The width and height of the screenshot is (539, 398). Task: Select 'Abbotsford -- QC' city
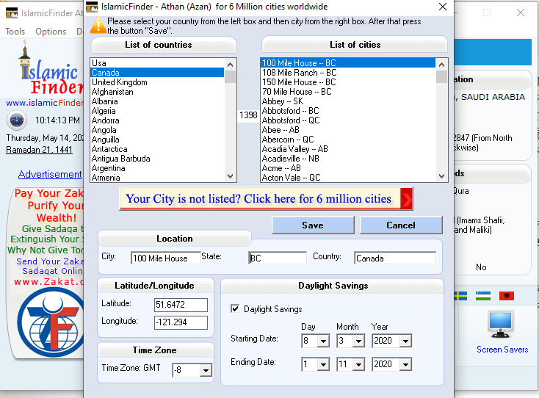tap(348, 120)
